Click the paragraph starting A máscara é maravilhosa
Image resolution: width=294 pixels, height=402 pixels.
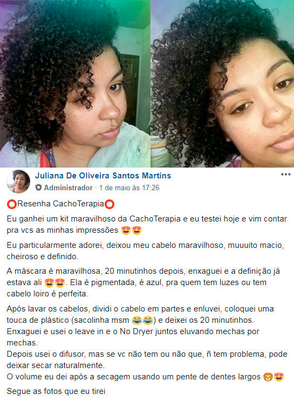(x=143, y=282)
